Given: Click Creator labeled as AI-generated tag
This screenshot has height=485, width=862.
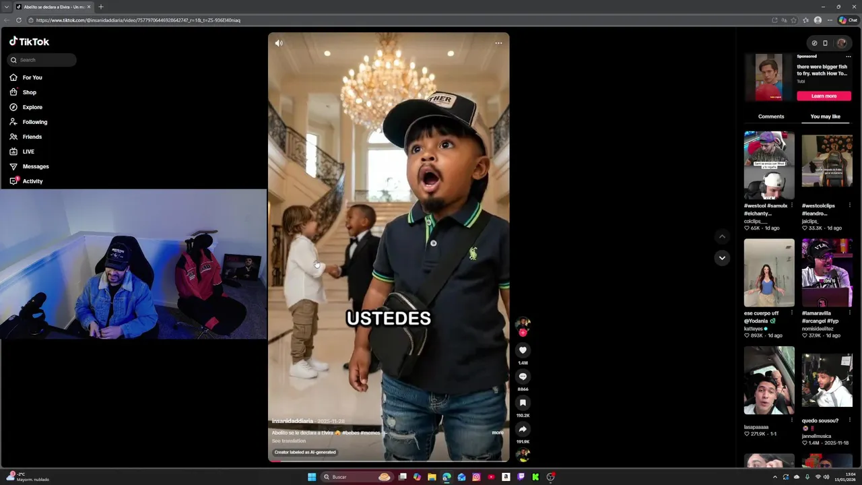Looking at the screenshot, I should tap(304, 452).
